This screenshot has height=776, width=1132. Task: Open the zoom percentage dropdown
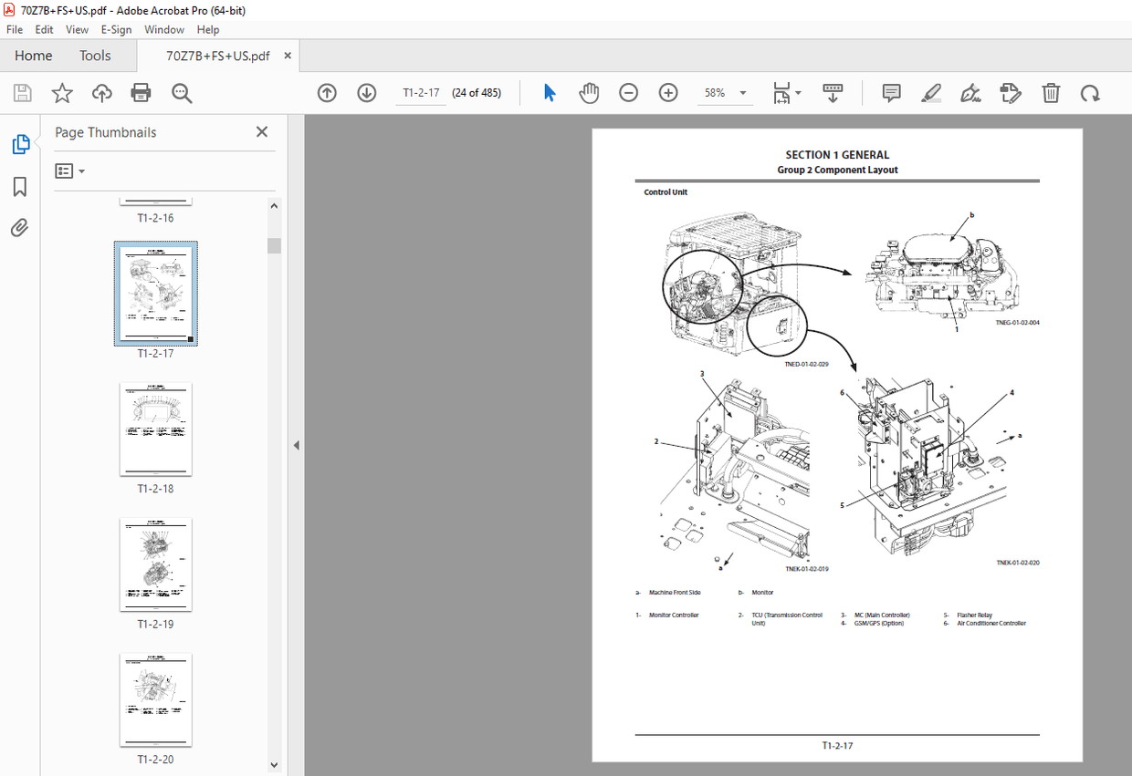[x=742, y=92]
